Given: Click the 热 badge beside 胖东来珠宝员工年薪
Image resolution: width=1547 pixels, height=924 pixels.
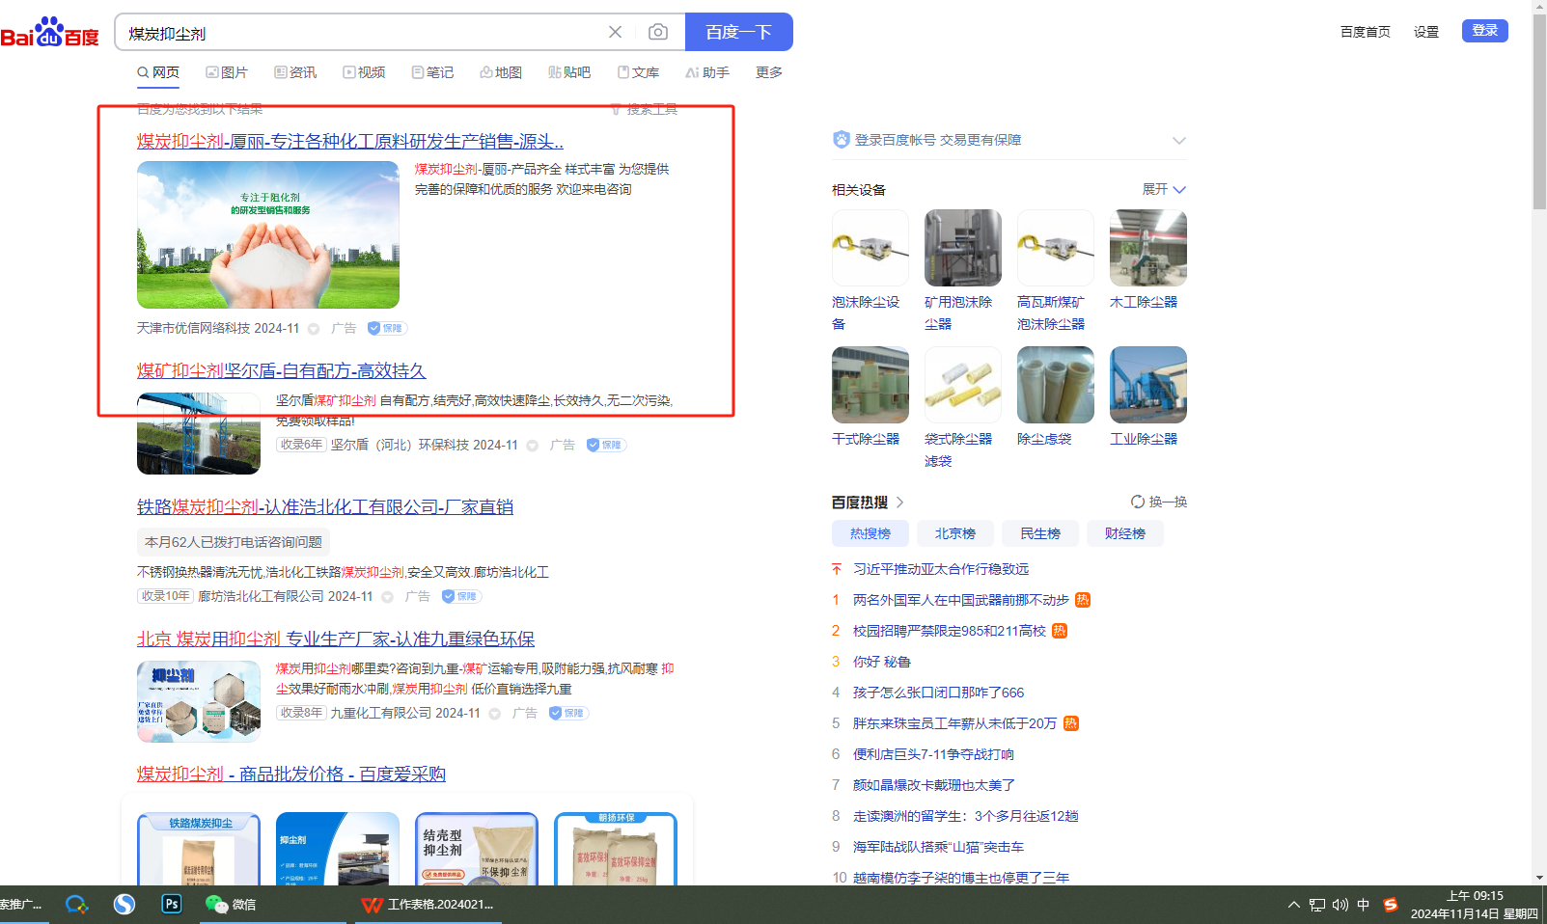Looking at the screenshot, I should (x=1071, y=723).
